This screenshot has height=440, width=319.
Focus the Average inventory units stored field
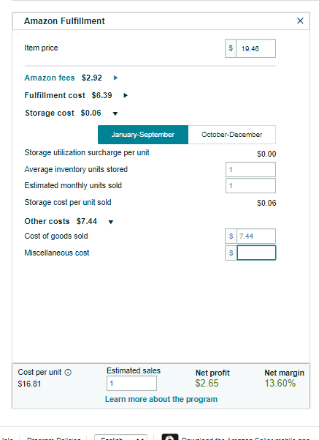250,170
